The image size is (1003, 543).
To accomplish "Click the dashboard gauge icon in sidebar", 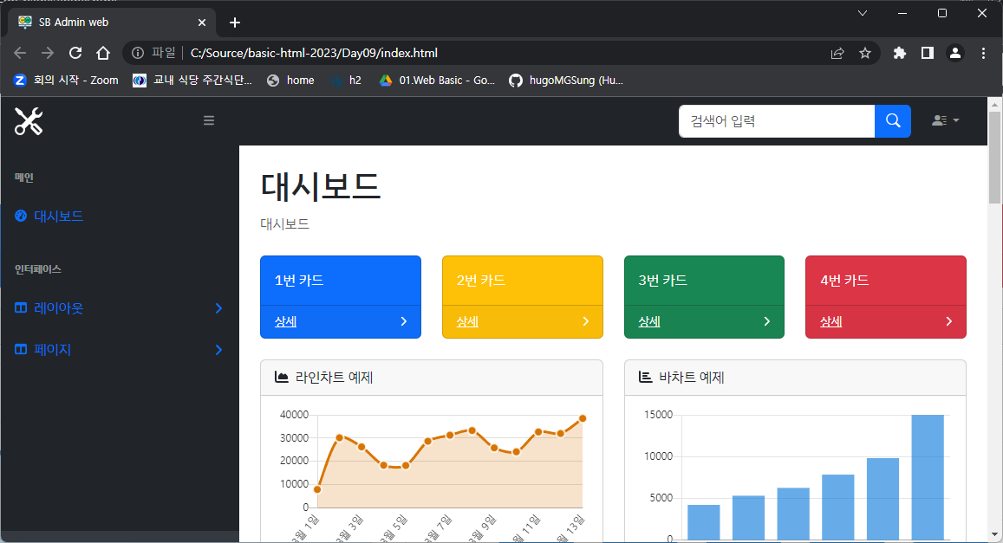I will [21, 216].
